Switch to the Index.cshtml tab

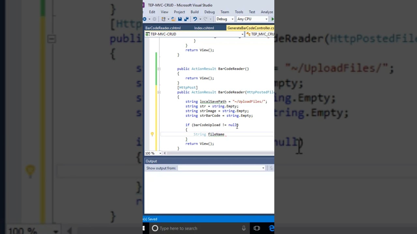204,28
